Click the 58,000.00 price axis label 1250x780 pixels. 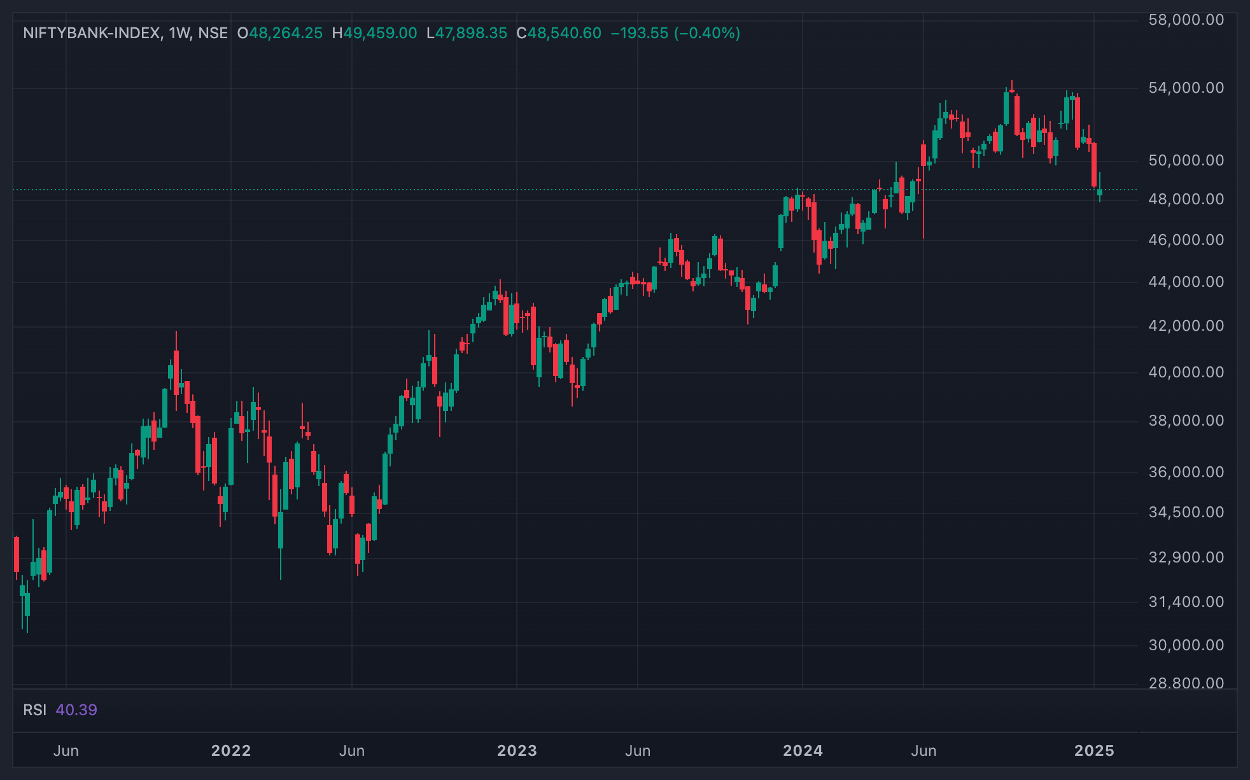point(1186,20)
